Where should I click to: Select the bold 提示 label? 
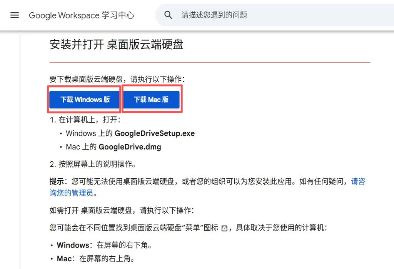coord(56,181)
